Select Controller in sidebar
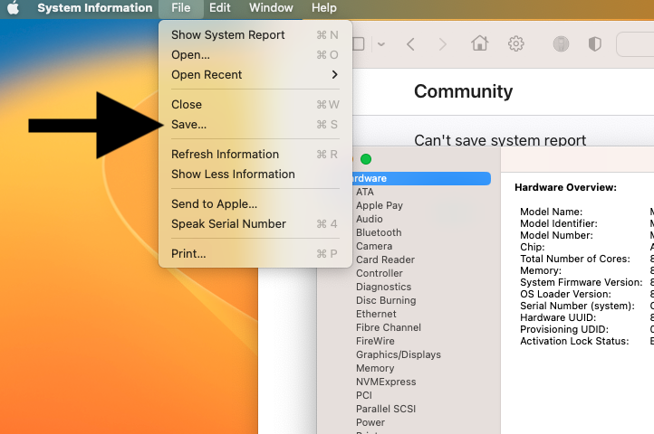The height and width of the screenshot is (434, 654). click(380, 273)
